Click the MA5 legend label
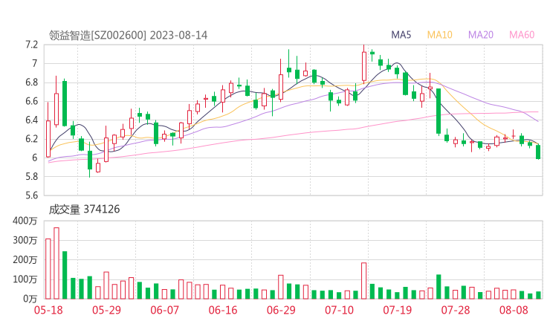Image resolution: width=550 pixels, height=327 pixels. (401, 35)
